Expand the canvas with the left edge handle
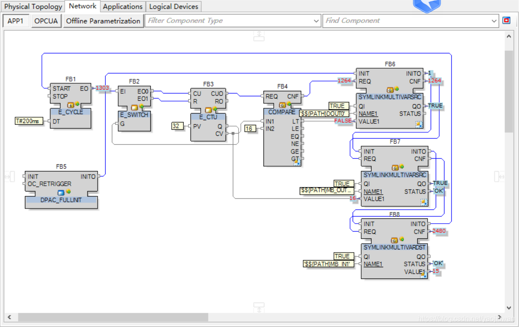Screen dimensions: 519x327 coord(10,176)
